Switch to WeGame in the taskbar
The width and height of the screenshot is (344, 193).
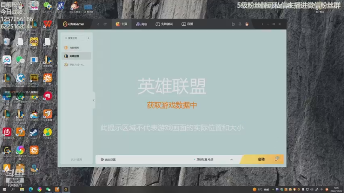tap(66, 190)
